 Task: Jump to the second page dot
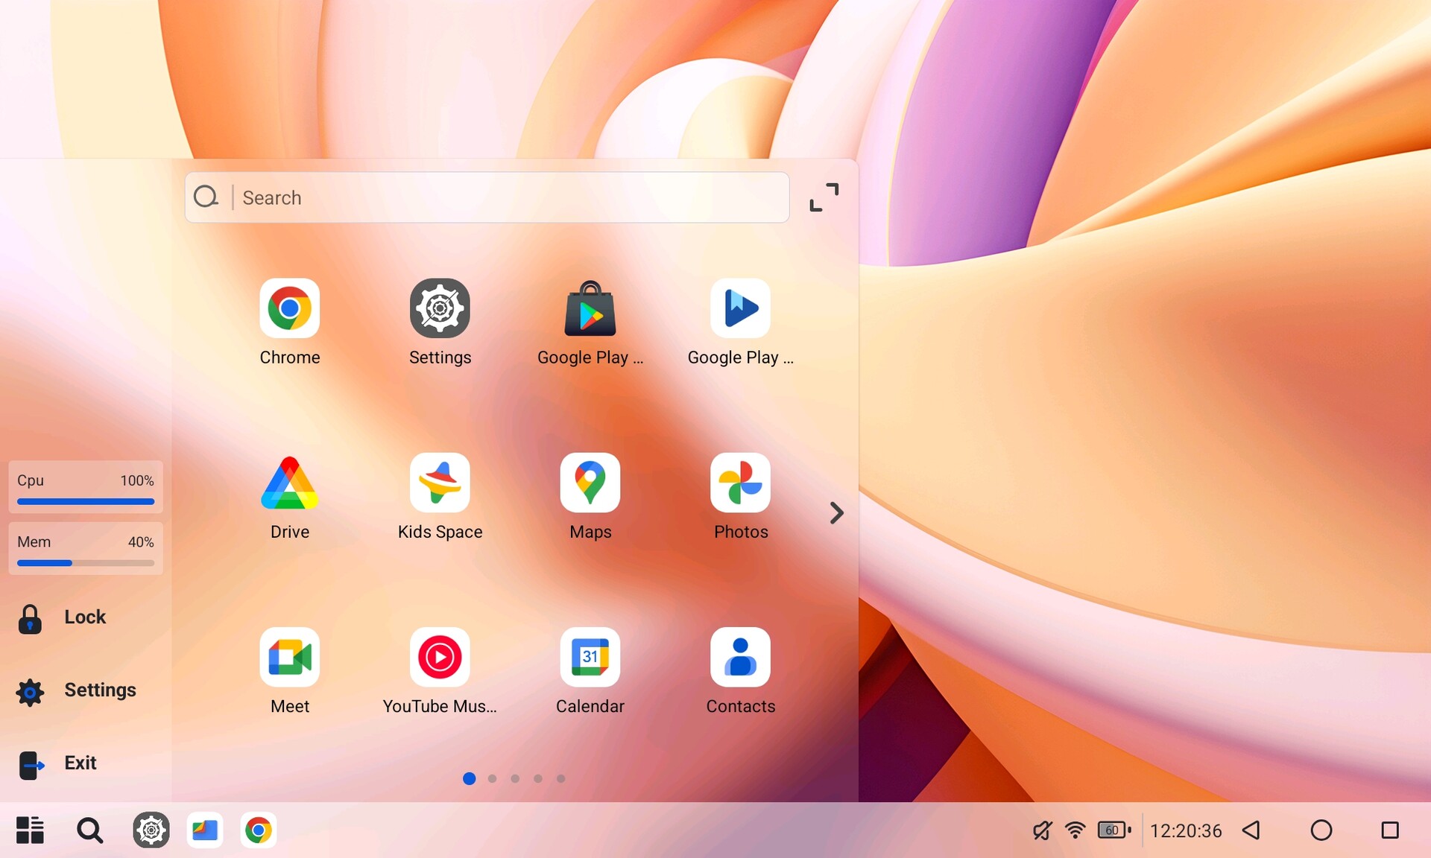pyautogui.click(x=492, y=778)
